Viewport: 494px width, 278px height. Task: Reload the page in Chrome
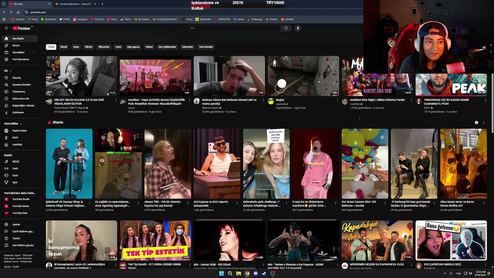11,12
